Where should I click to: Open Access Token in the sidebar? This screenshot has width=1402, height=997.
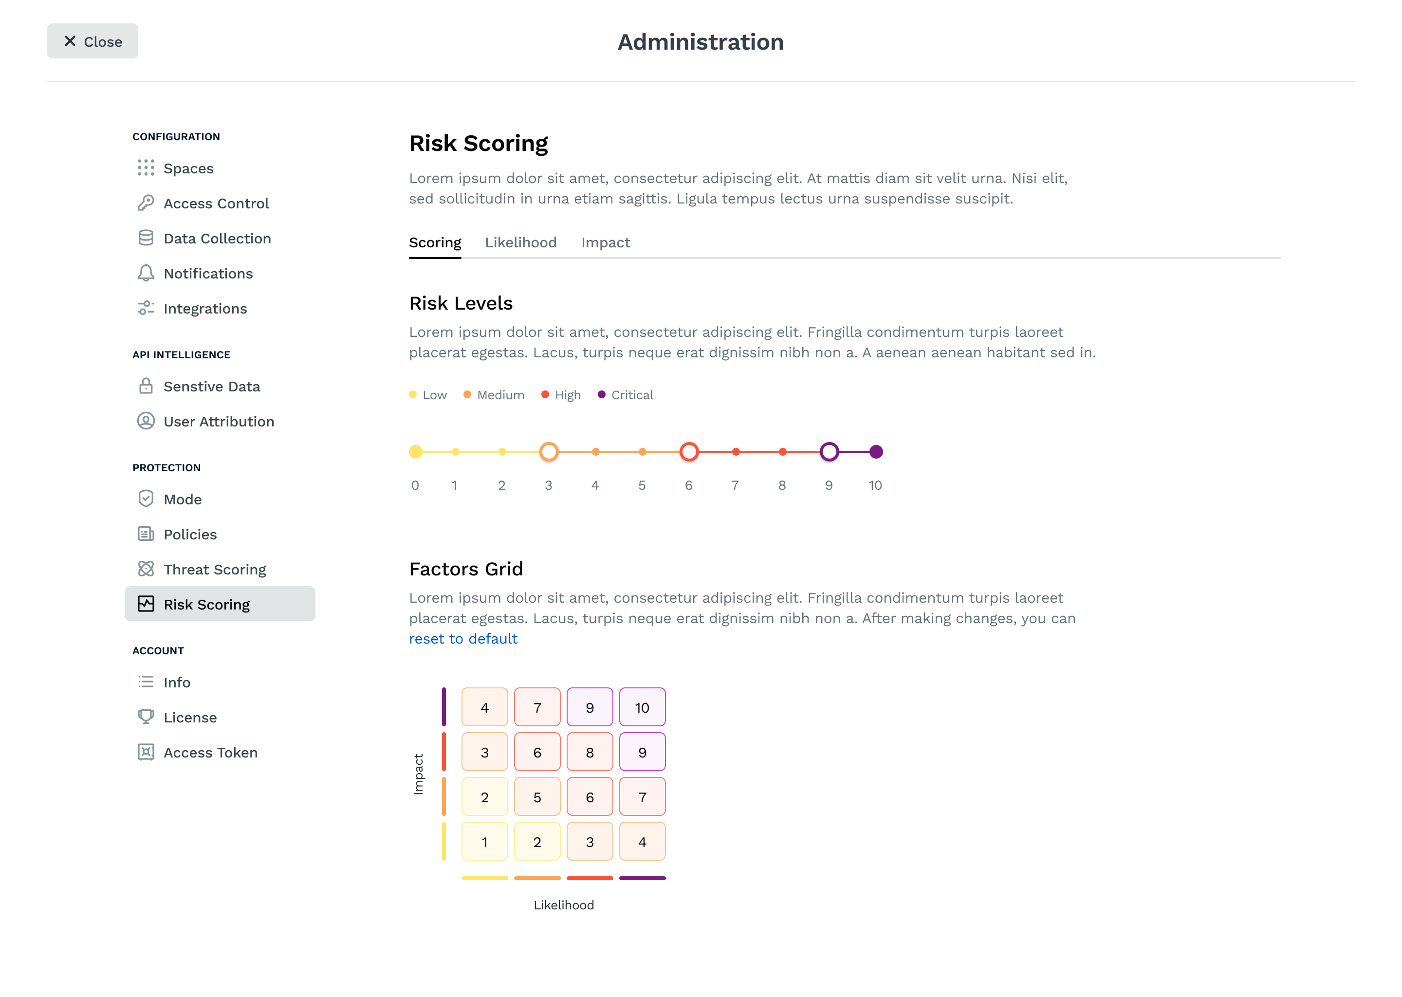[x=210, y=752]
